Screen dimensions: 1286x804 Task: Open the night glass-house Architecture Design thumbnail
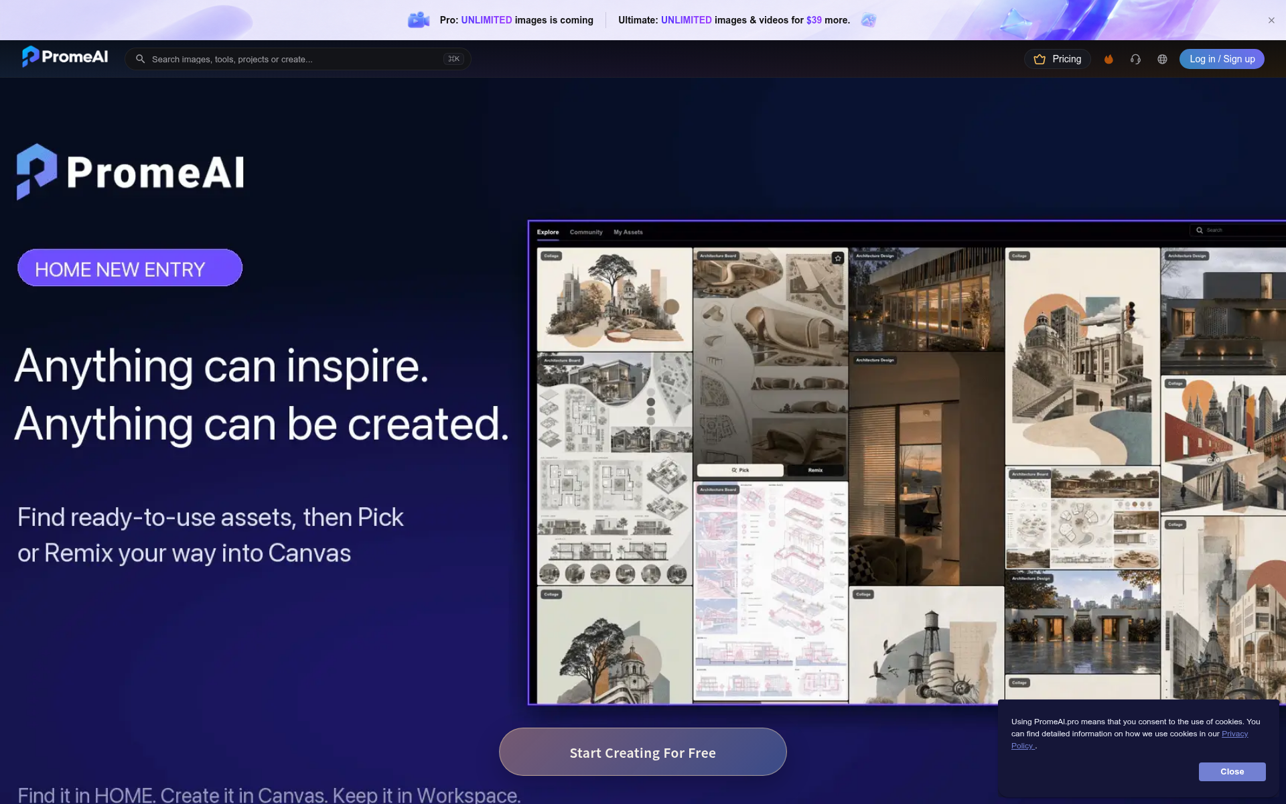point(926,299)
